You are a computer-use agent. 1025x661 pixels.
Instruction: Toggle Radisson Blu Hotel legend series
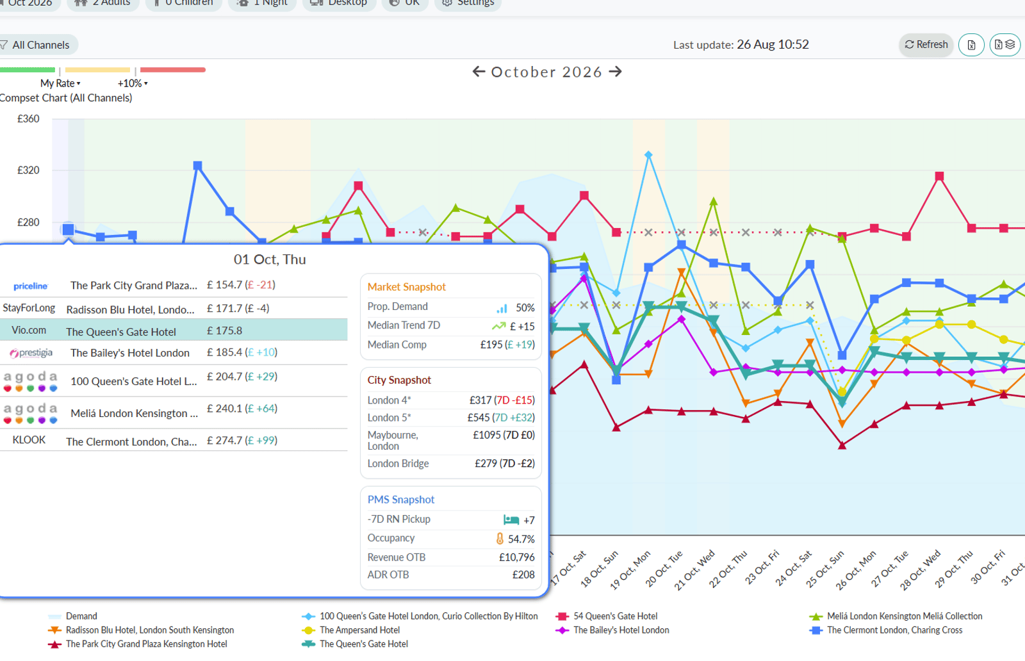click(x=141, y=630)
